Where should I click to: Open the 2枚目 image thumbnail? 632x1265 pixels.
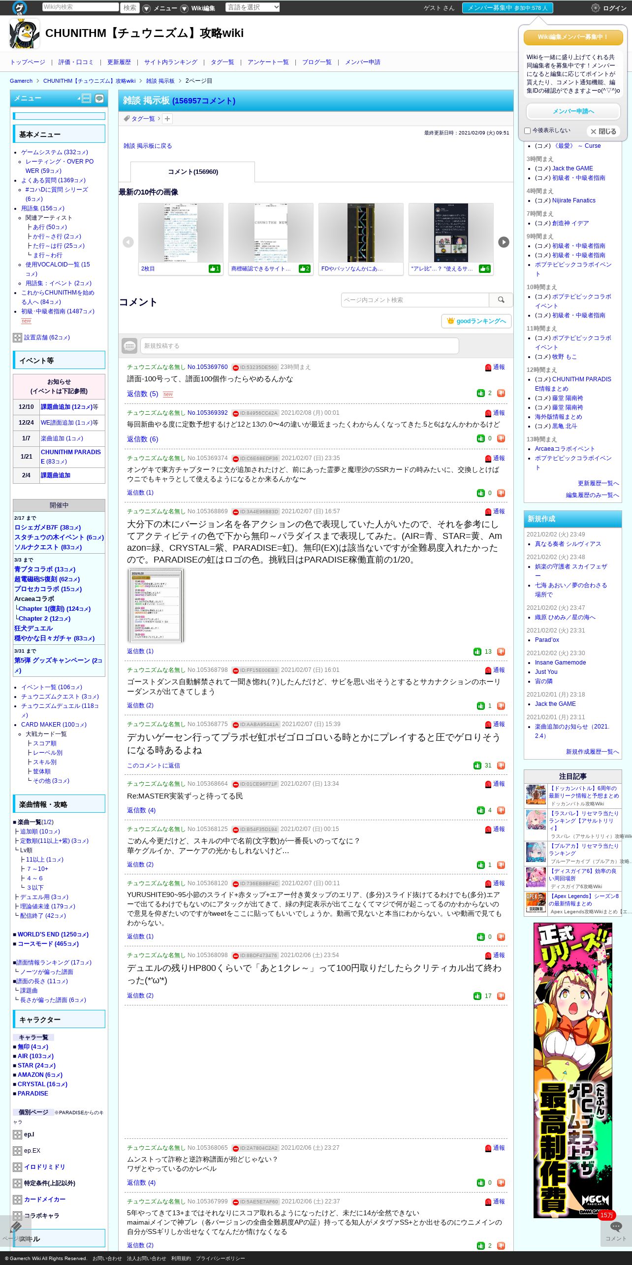180,233
